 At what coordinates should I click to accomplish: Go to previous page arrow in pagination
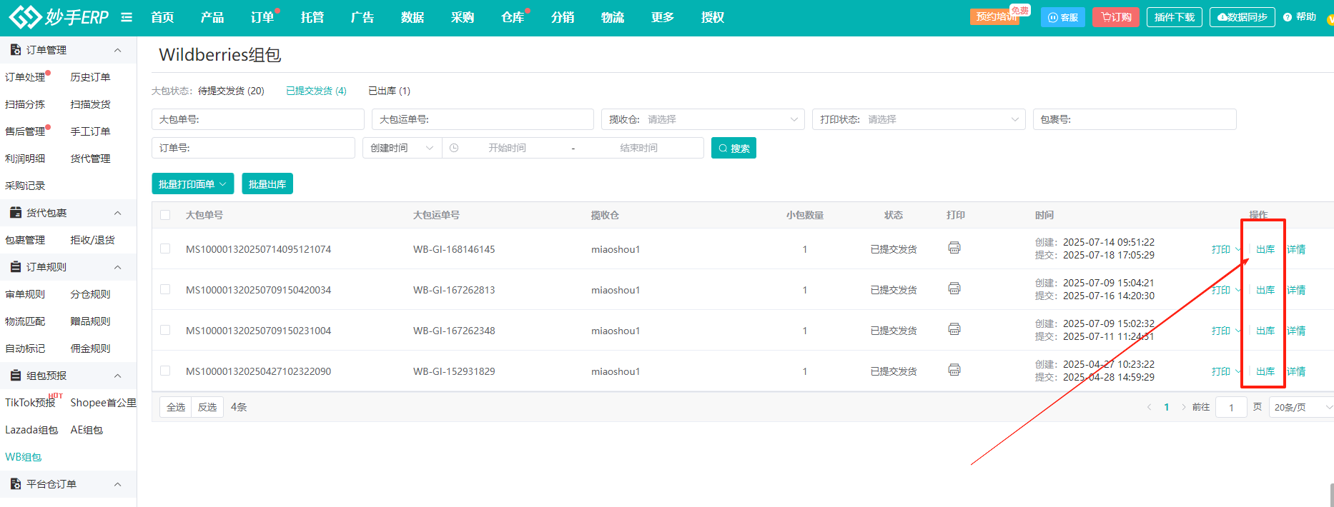pyautogui.click(x=1150, y=407)
